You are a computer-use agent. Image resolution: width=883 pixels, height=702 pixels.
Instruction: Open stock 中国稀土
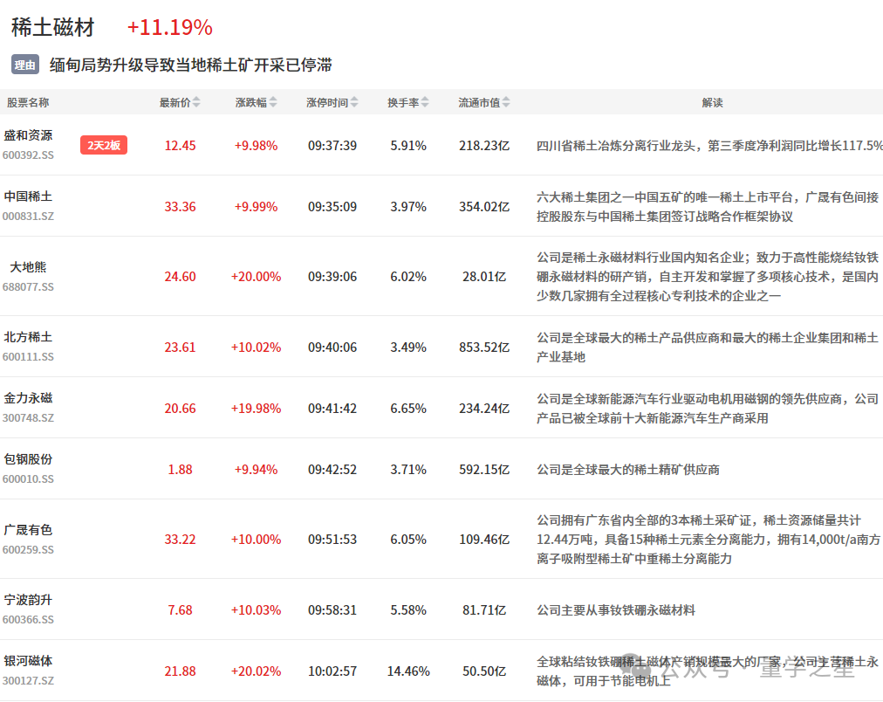pyautogui.click(x=28, y=196)
